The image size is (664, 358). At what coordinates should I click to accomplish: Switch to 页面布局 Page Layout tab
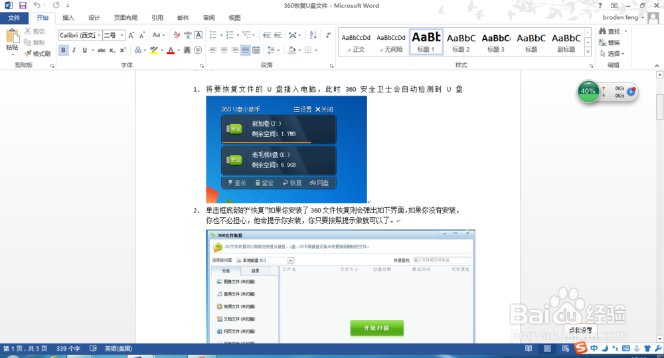[125, 18]
